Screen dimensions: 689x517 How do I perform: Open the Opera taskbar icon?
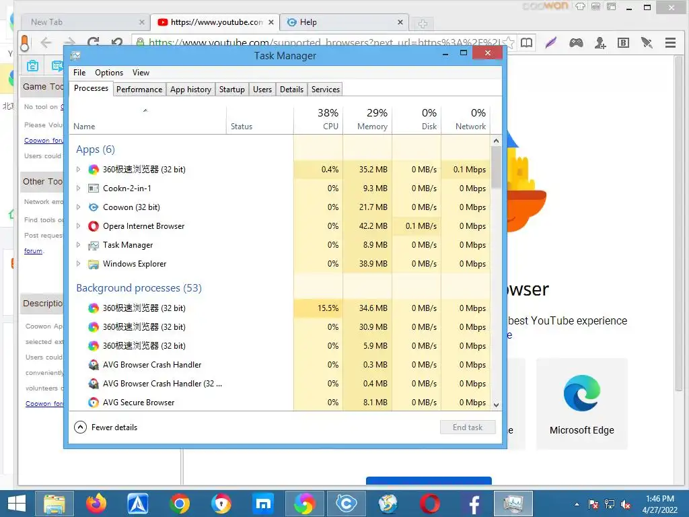pyautogui.click(x=430, y=504)
